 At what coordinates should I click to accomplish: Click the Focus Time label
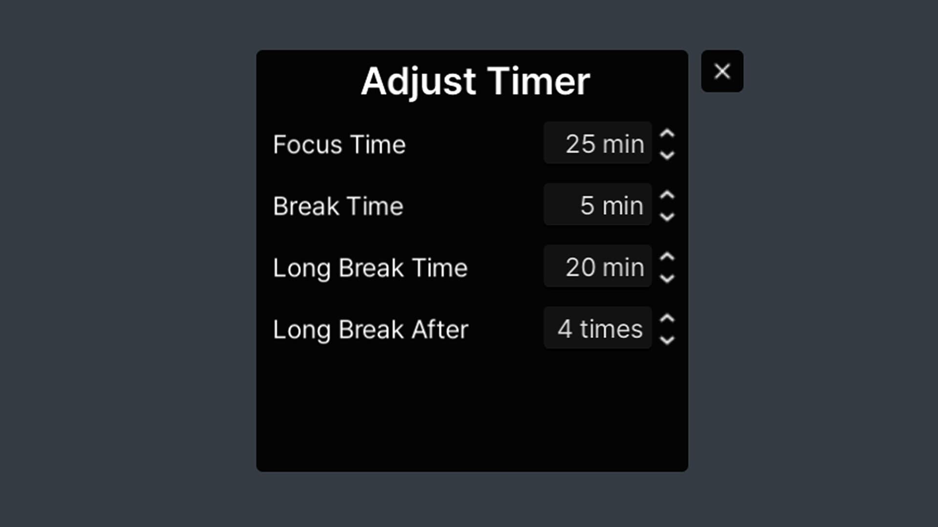tap(339, 144)
